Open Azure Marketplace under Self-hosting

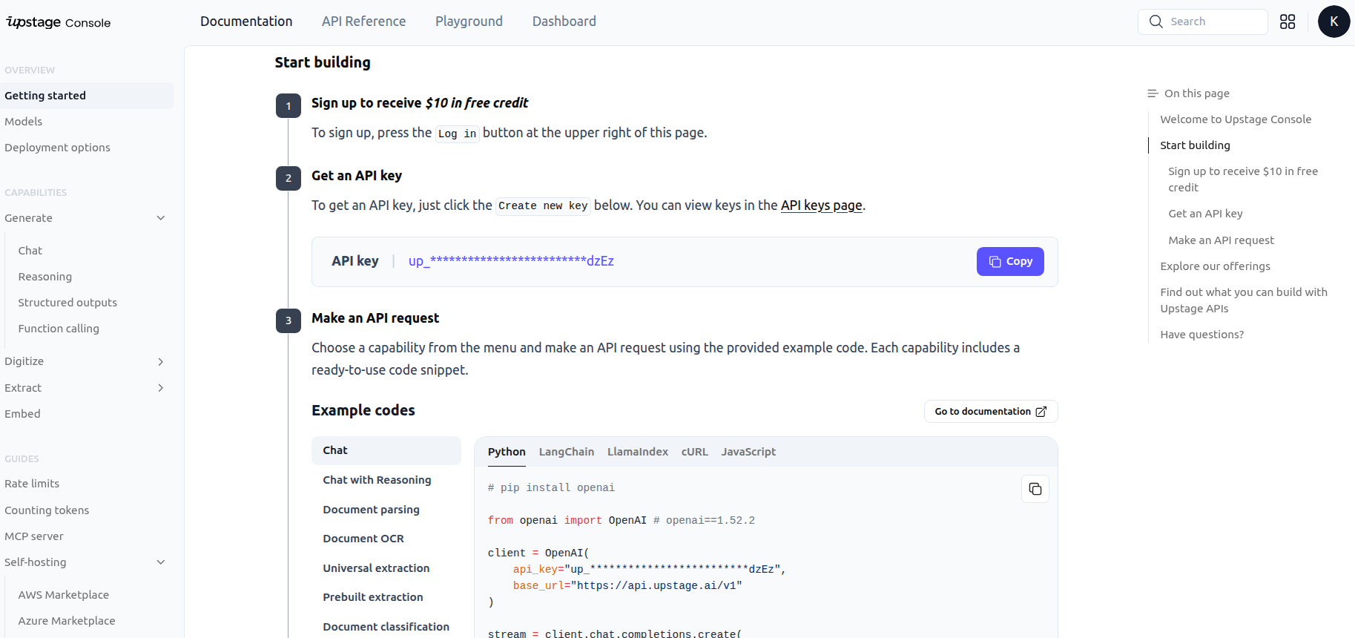pyautogui.click(x=67, y=621)
